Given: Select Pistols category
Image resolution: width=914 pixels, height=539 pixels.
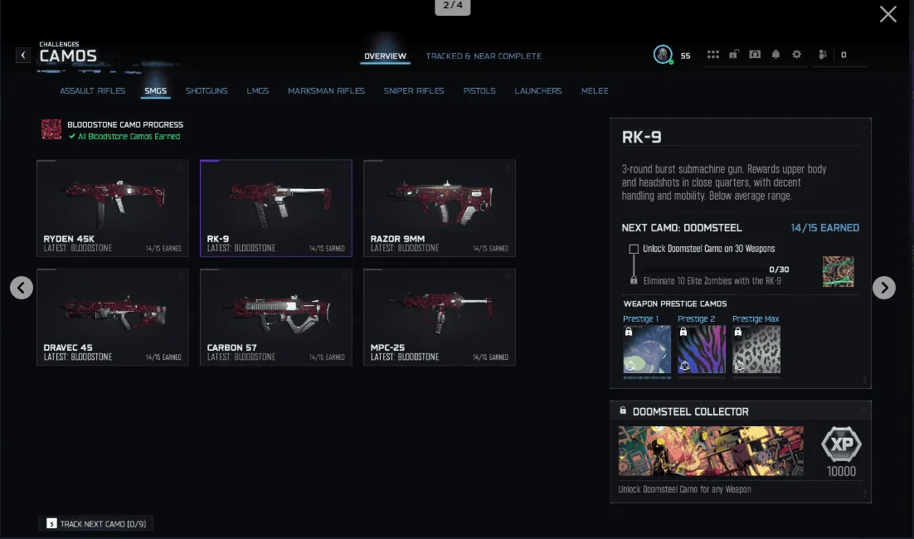Looking at the screenshot, I should [x=479, y=91].
